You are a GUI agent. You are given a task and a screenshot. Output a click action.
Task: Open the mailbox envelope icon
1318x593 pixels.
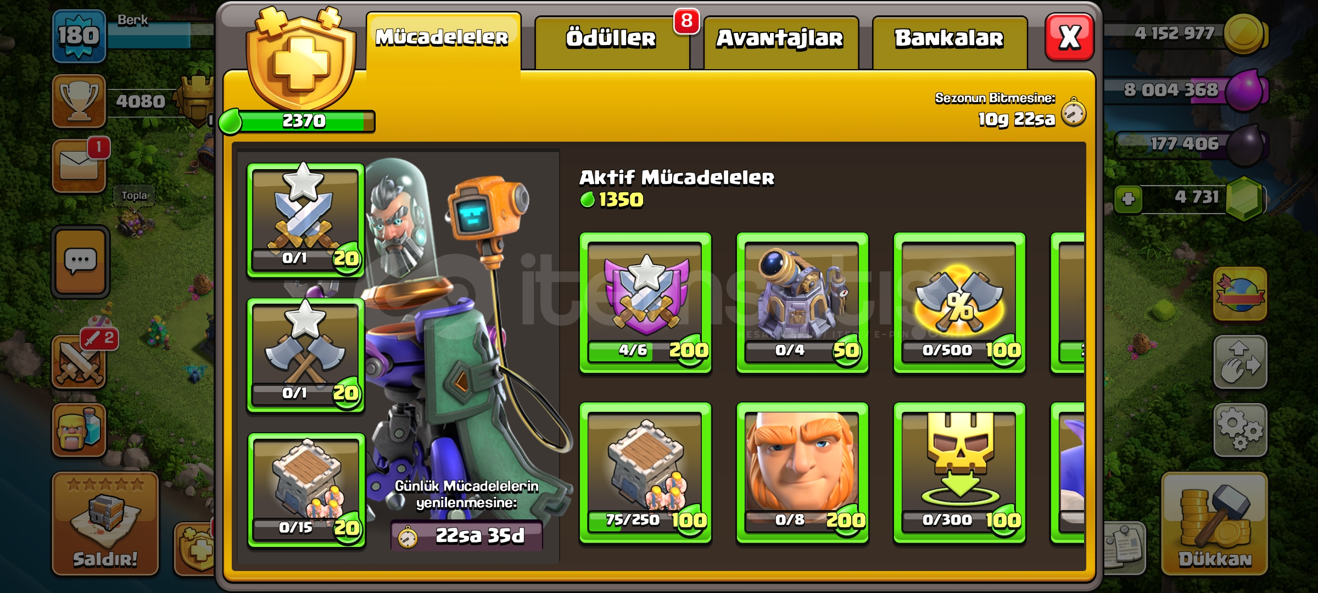[x=80, y=166]
